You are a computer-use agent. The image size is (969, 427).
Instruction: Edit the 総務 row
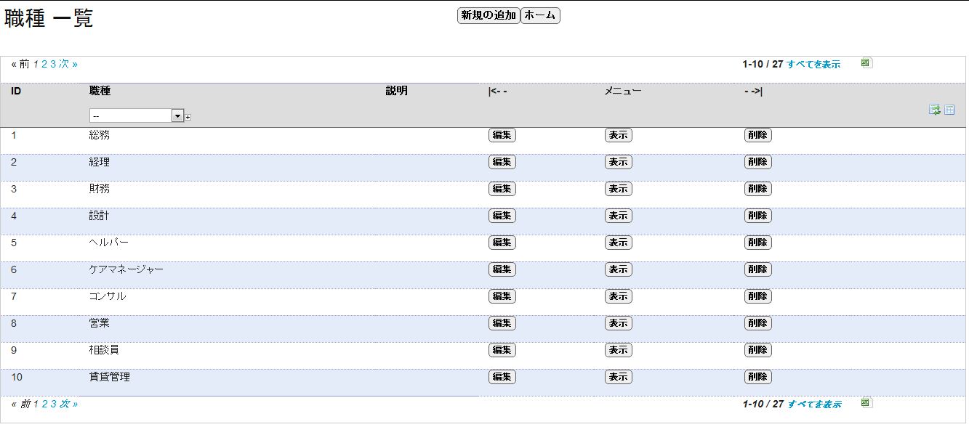[502, 135]
